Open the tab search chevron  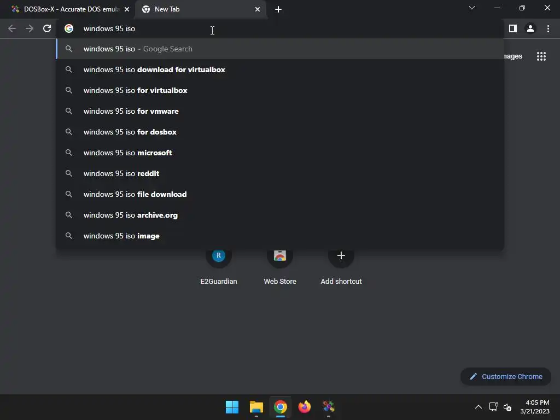472,8
